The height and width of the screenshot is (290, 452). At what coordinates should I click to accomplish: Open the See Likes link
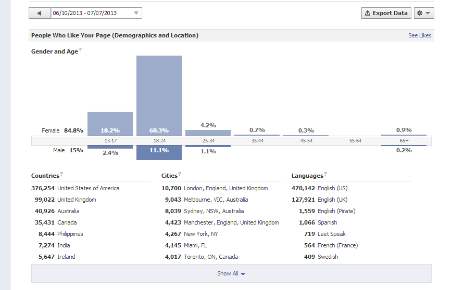(420, 35)
